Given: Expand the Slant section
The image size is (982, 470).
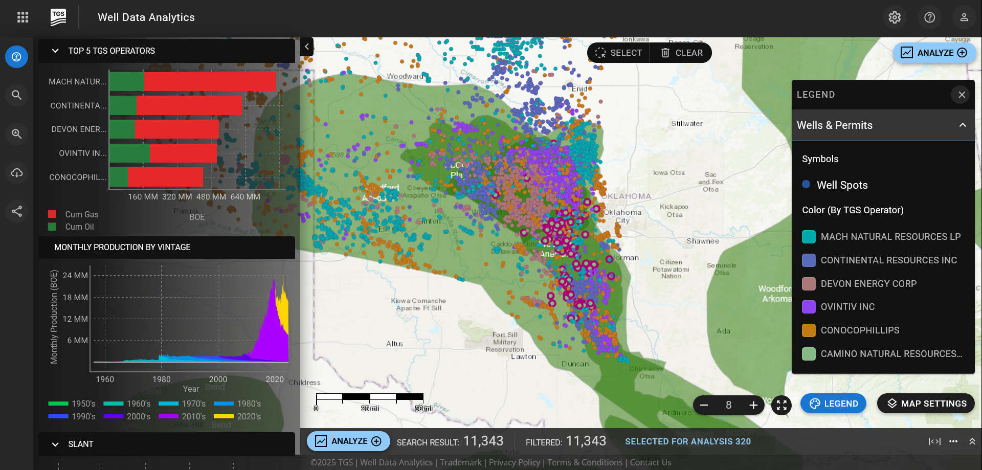Looking at the screenshot, I should 55,444.
